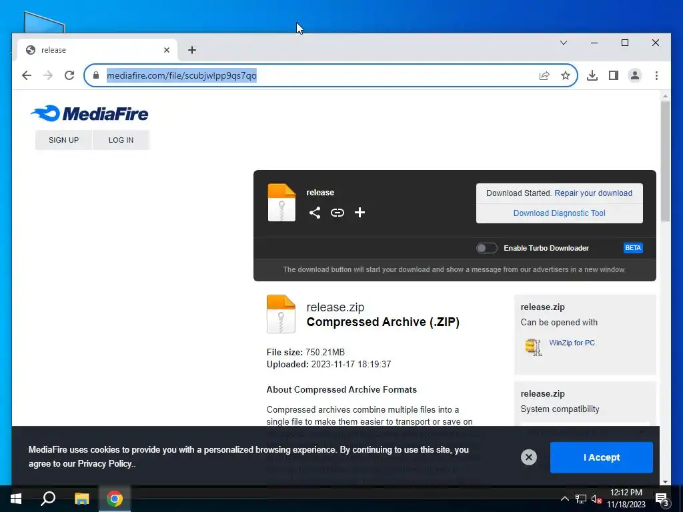
Task: Click SIGN UP button
Action: tap(63, 140)
